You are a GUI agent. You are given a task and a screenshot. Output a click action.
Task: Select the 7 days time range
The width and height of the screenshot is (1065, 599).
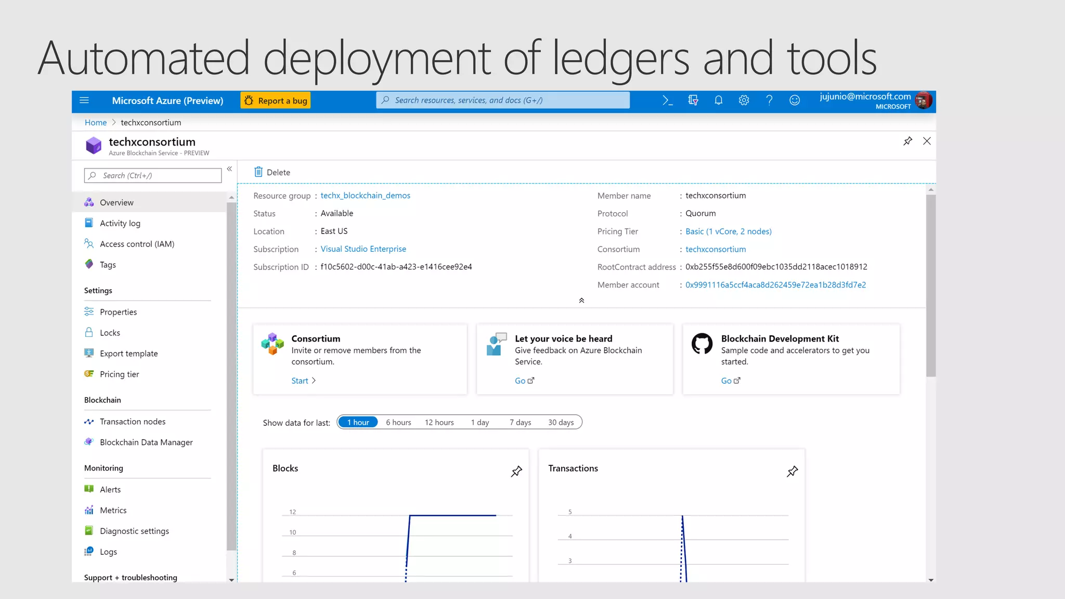pos(520,422)
